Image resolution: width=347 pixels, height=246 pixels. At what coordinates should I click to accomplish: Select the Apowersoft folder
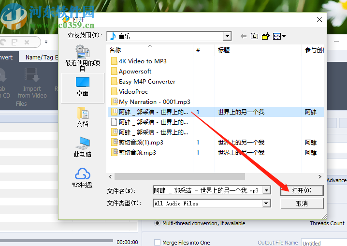click(x=131, y=72)
